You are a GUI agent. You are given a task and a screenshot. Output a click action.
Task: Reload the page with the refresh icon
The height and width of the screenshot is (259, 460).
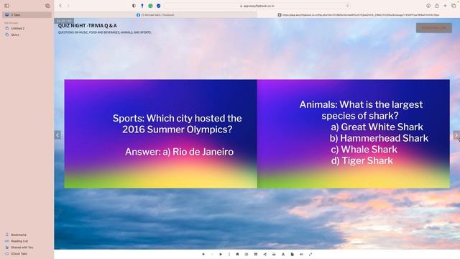348,6
